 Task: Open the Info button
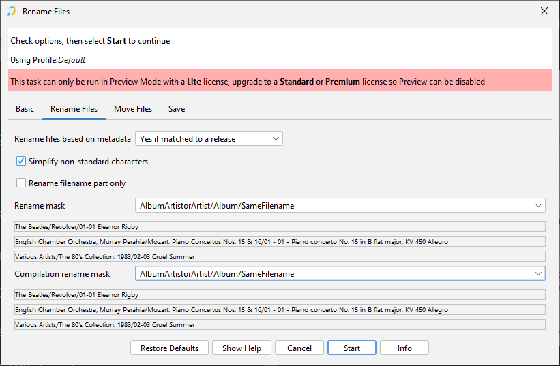click(404, 348)
